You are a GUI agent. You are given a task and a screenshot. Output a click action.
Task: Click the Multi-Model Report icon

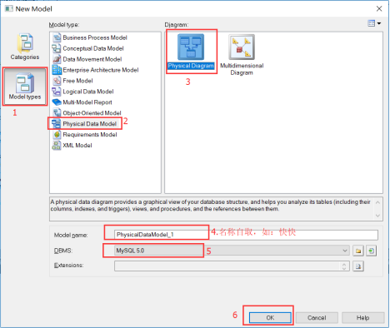pyautogui.click(x=57, y=102)
